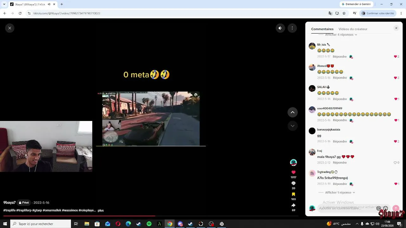Open Spotify from the taskbar
The height and width of the screenshot is (228, 406).
(149, 224)
